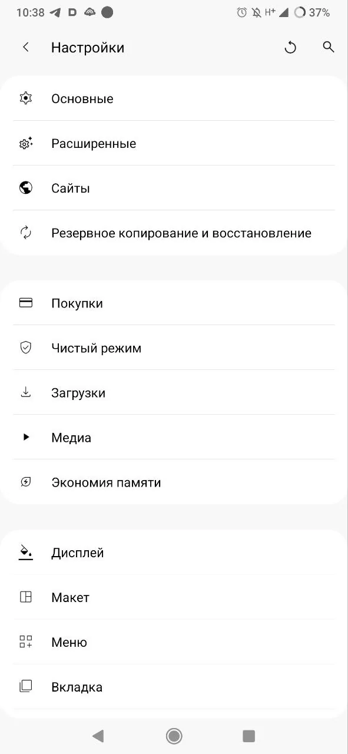This screenshot has height=754, width=348.
Task: Tap the globe icon for Сайты
Action: coord(25,188)
